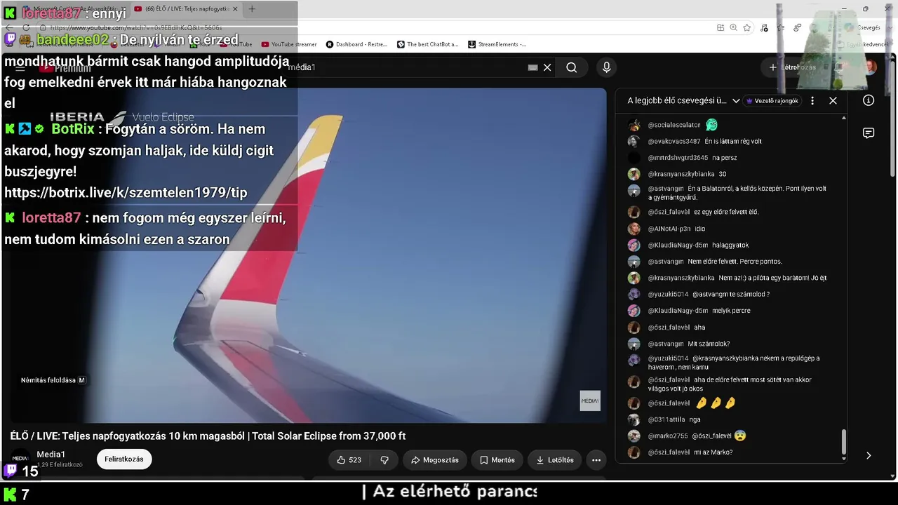This screenshot has height=505, width=898.
Task: Click the @marko2755 chat username
Action: [x=668, y=436]
